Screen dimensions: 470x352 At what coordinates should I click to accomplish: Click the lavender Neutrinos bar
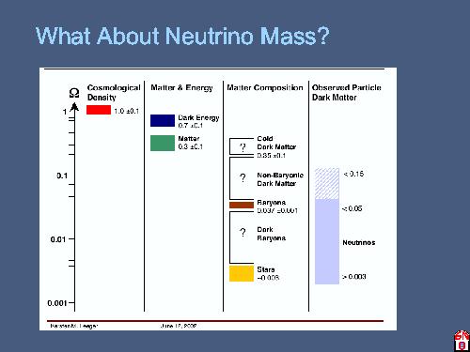click(327, 241)
